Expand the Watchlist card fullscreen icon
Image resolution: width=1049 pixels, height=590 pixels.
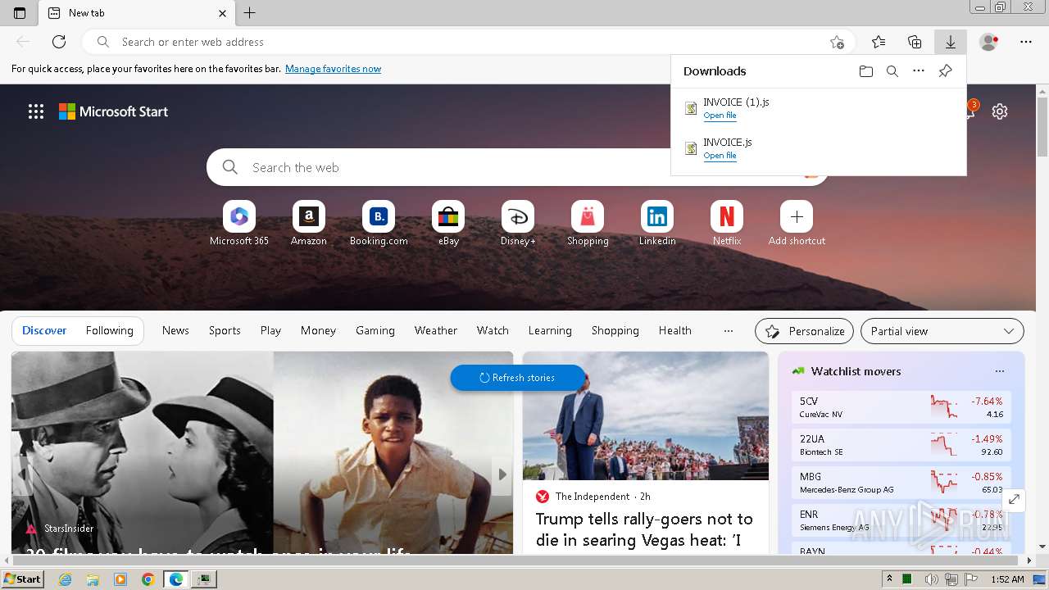click(1014, 499)
